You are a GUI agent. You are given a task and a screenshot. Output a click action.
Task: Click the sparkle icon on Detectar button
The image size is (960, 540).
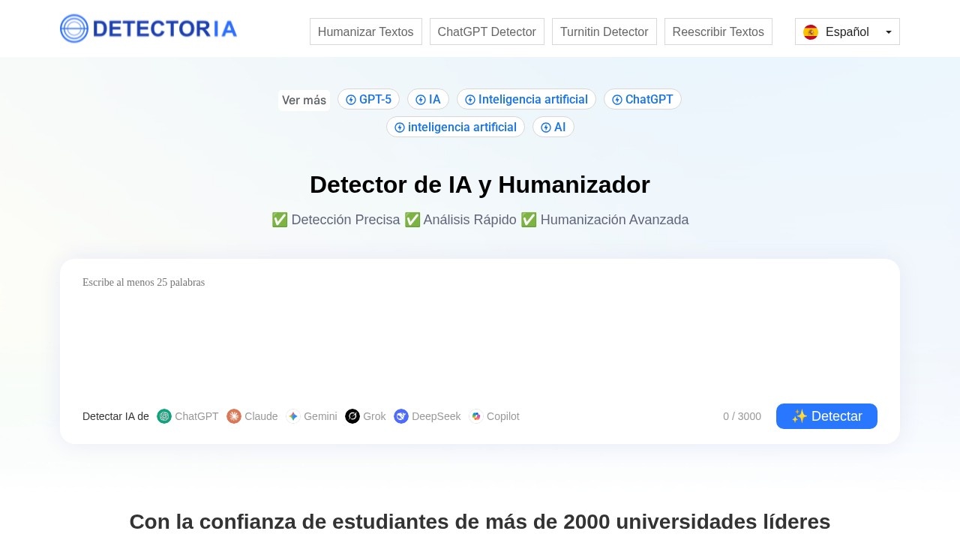[801, 416]
